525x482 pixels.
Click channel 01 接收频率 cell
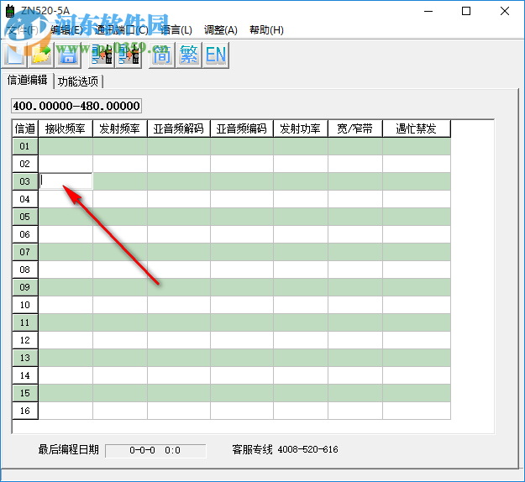66,146
